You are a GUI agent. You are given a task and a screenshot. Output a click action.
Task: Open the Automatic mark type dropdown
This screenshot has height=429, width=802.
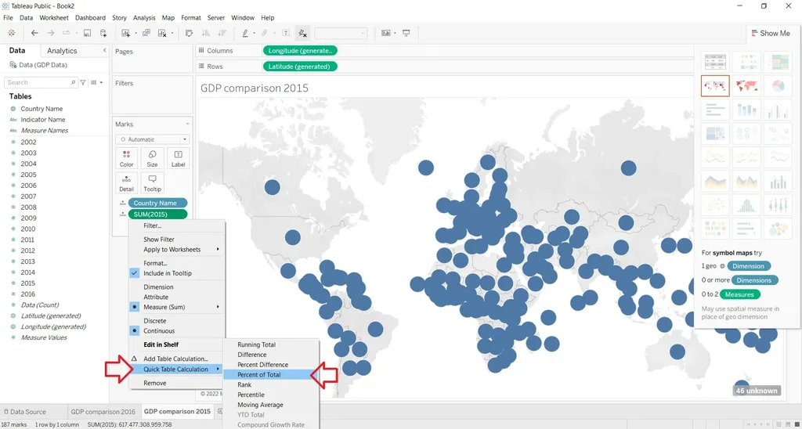coord(153,139)
